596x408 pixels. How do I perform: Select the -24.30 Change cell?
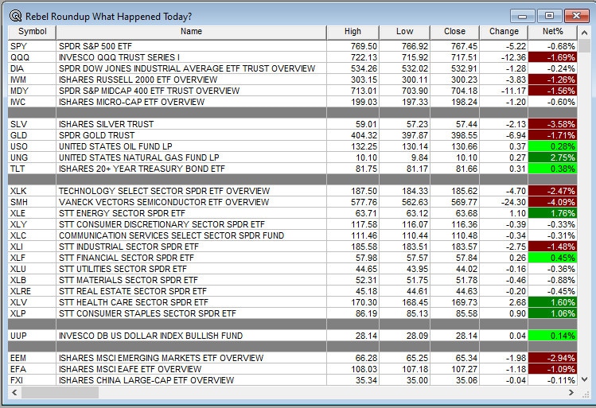coord(504,202)
